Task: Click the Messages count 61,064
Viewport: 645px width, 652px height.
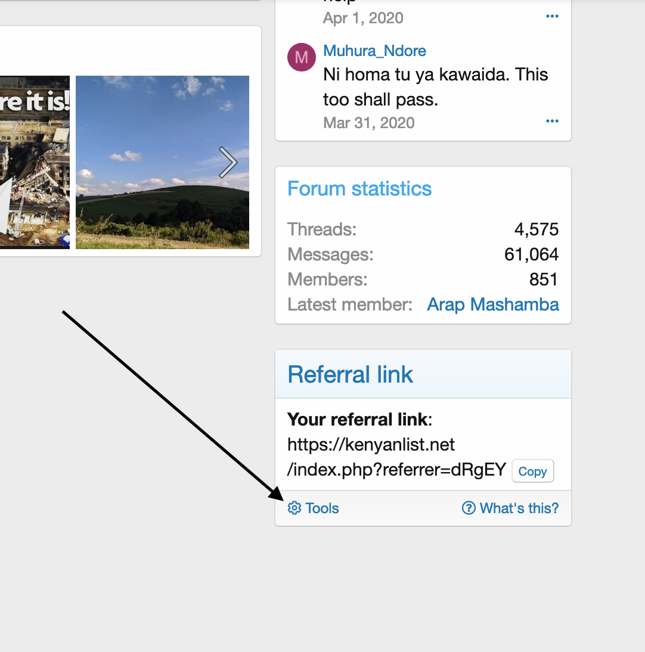Action: point(531,254)
